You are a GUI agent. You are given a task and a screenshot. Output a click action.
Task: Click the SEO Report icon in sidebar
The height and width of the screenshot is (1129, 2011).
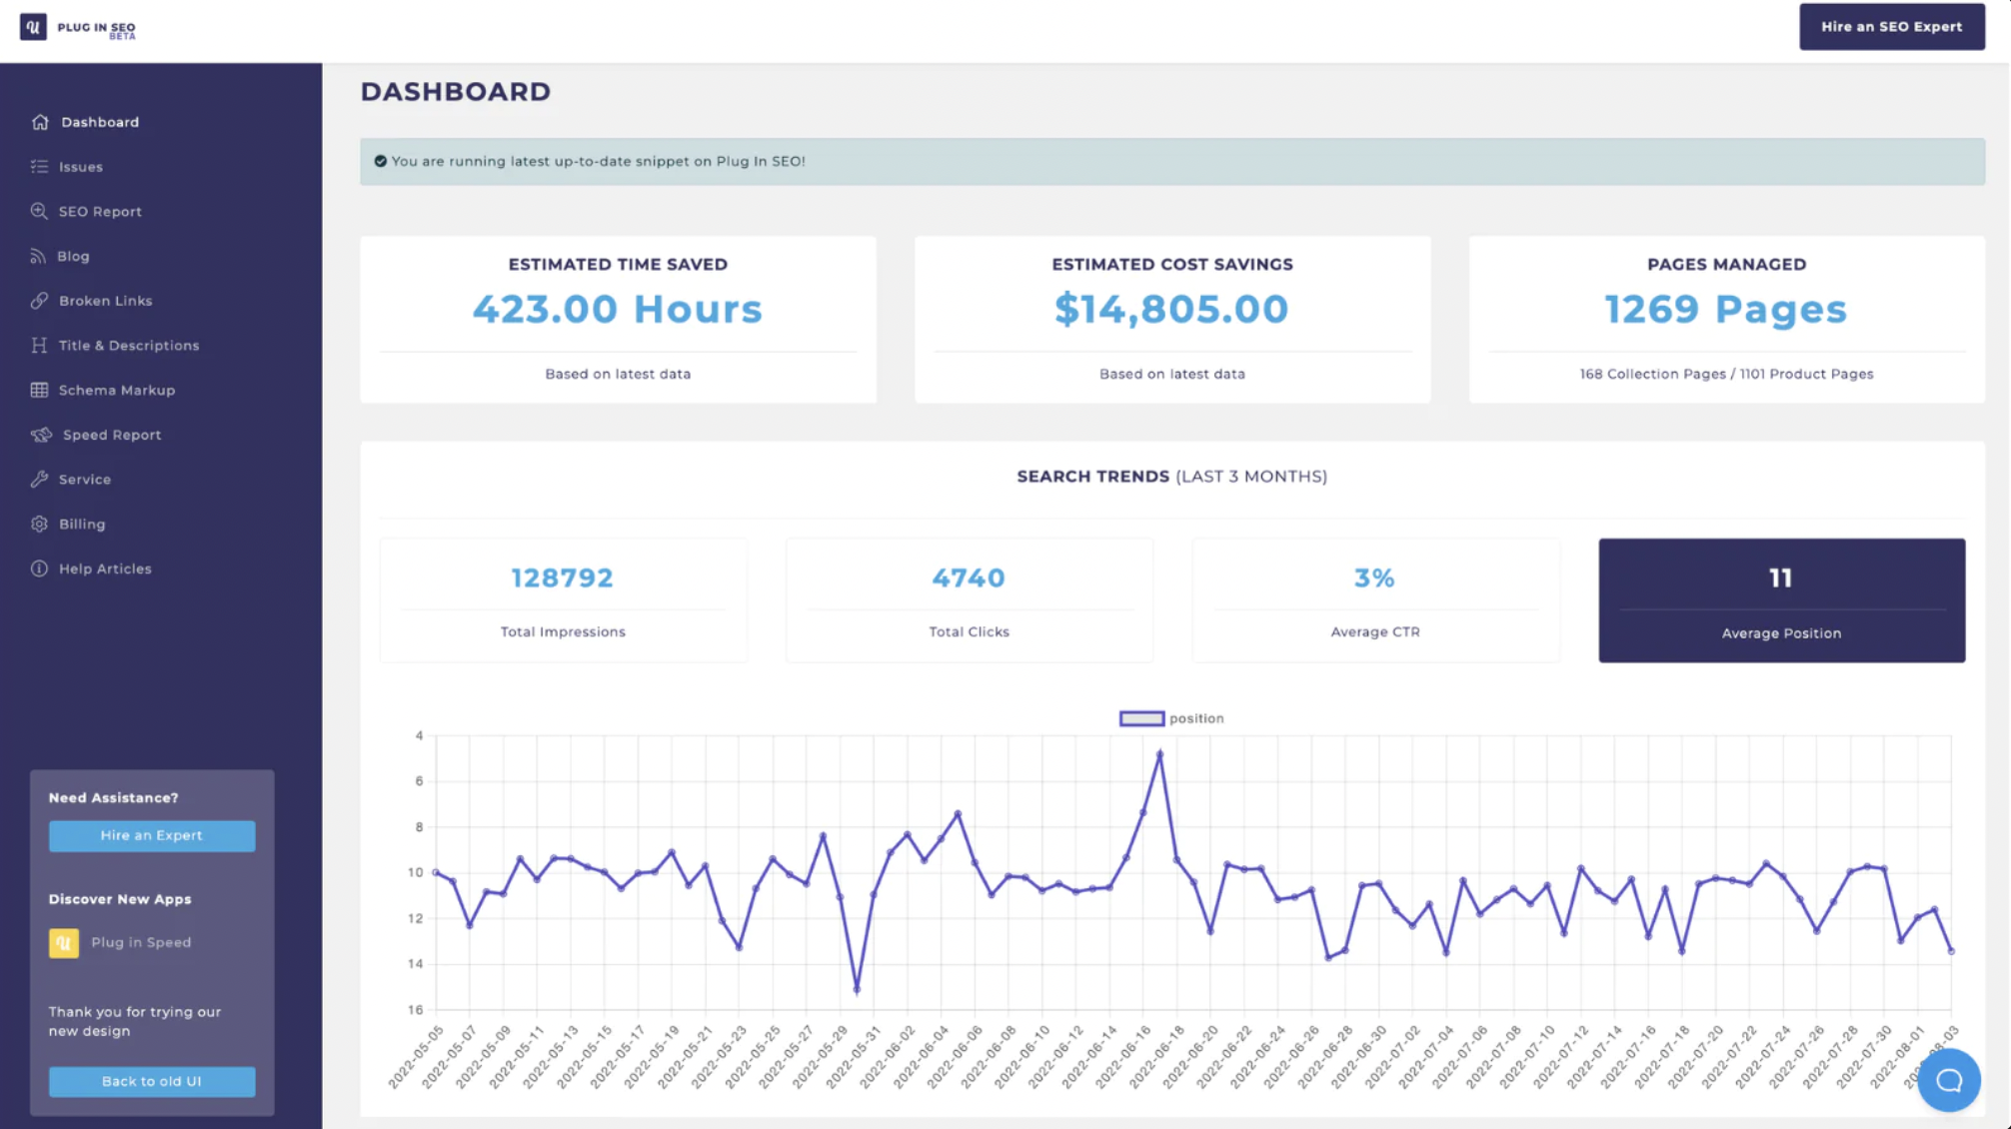(37, 211)
